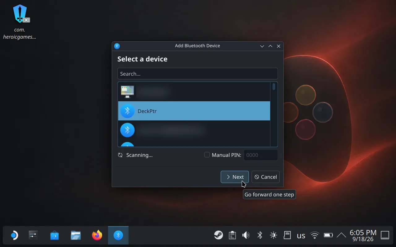Open the battery status tray icon
This screenshot has width=396, height=247.
point(328,235)
